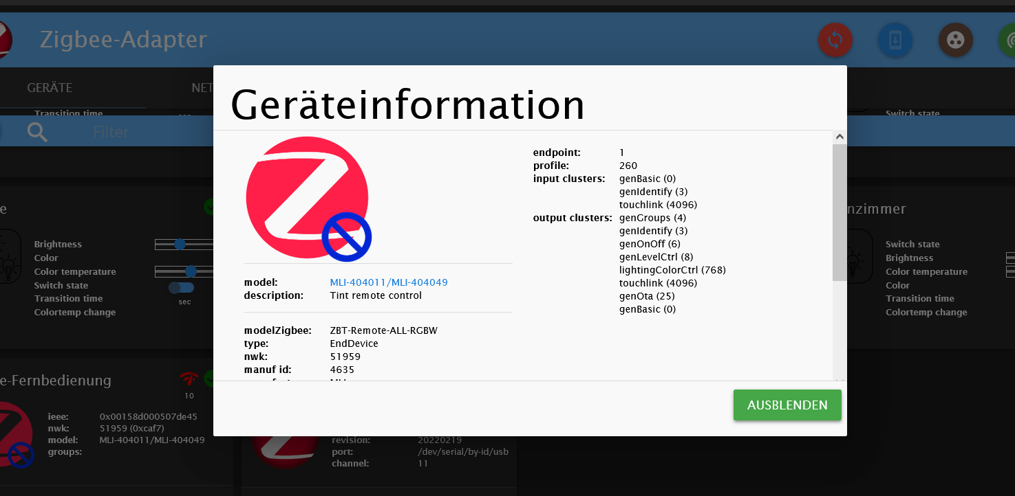Click the 'lightingColorCtrl (768)' cluster entry
Viewport: 1015px width, 496px height.
(x=672, y=270)
